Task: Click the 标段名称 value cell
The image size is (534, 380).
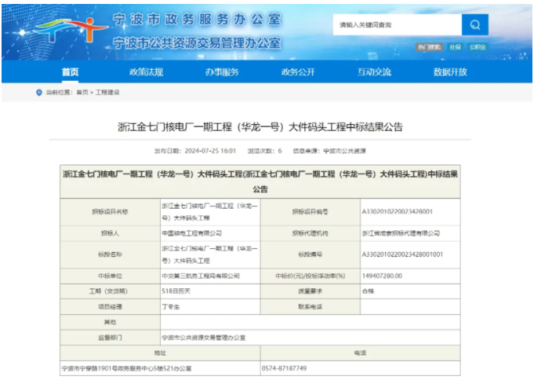Action: click(x=210, y=254)
